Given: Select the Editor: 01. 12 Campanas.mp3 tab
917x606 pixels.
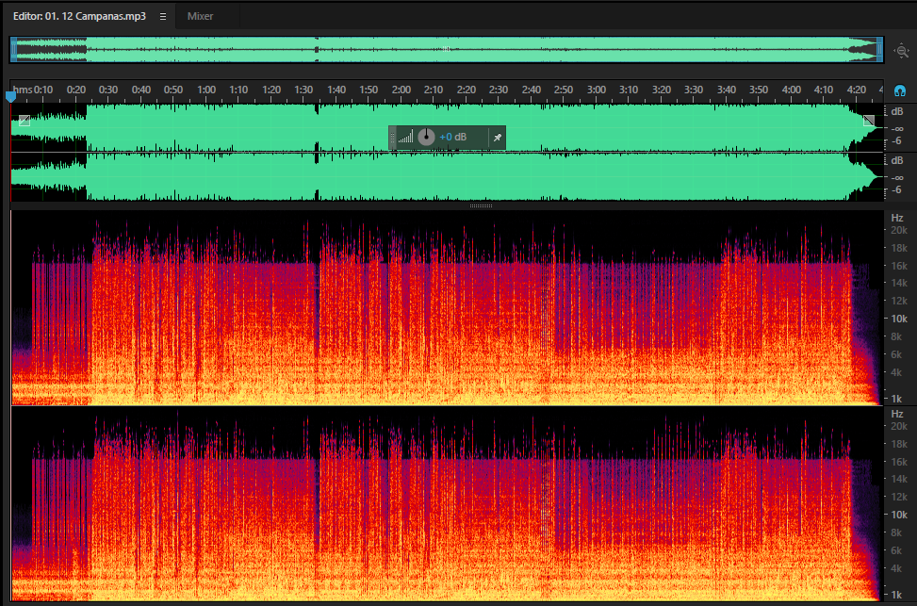Looking at the screenshot, I should 79,16.
